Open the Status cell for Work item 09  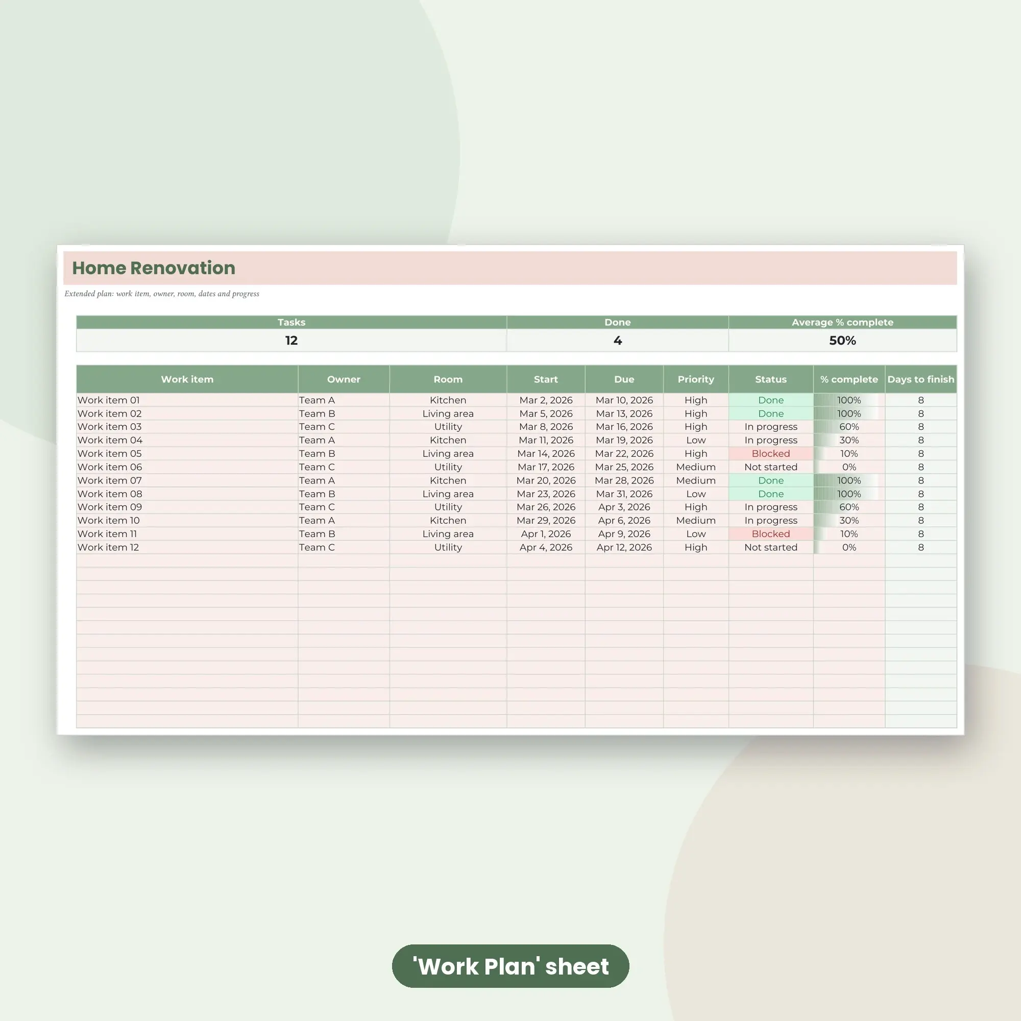pyautogui.click(x=771, y=507)
